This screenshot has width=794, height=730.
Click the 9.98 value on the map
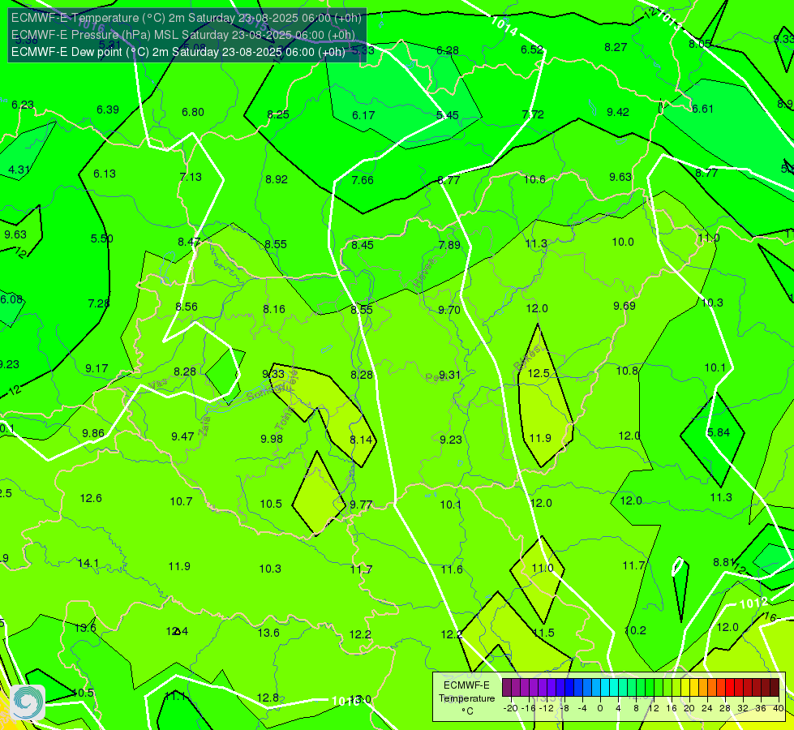coord(272,439)
